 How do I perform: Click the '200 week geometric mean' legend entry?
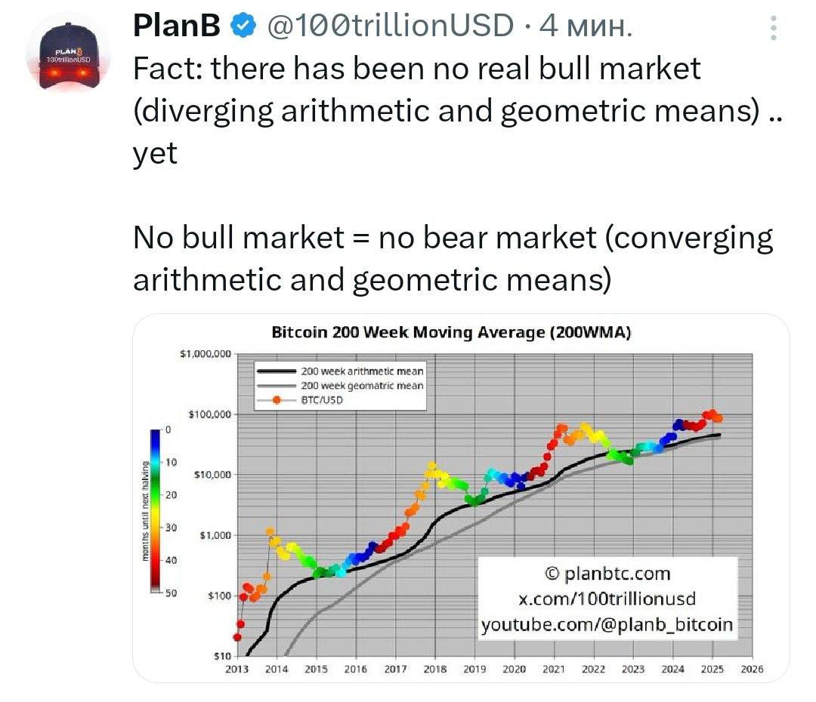tap(340, 385)
